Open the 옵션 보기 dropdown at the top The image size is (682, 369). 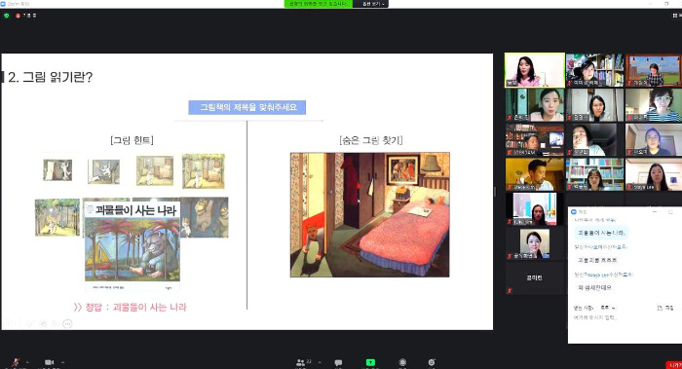(370, 4)
